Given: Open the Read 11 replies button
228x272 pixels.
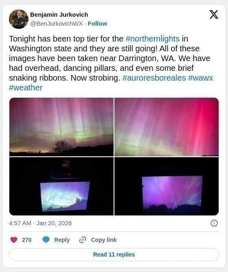Looking at the screenshot, I should point(114,254).
